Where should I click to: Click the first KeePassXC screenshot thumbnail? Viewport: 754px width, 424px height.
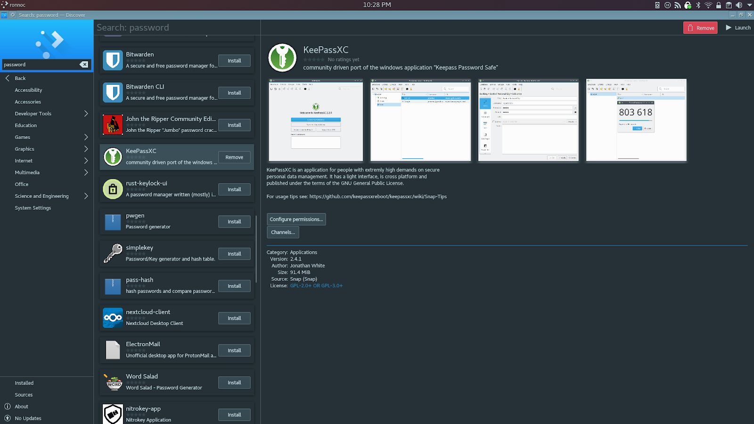(316, 121)
